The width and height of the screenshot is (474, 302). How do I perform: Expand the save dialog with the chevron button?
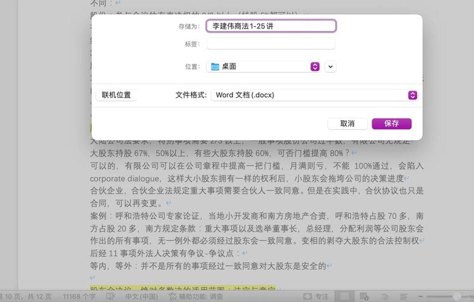pyautogui.click(x=331, y=66)
